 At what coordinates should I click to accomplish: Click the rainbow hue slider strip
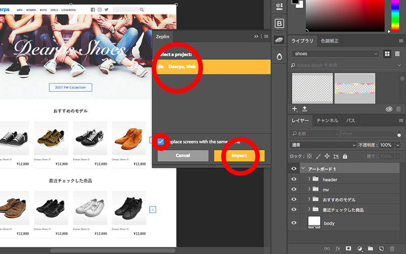(394, 15)
